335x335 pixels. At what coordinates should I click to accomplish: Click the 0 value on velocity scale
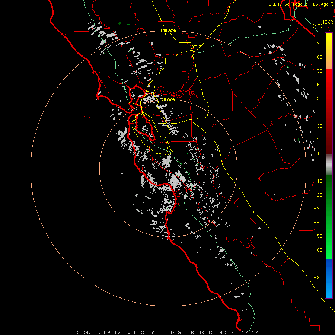pyautogui.click(x=321, y=167)
